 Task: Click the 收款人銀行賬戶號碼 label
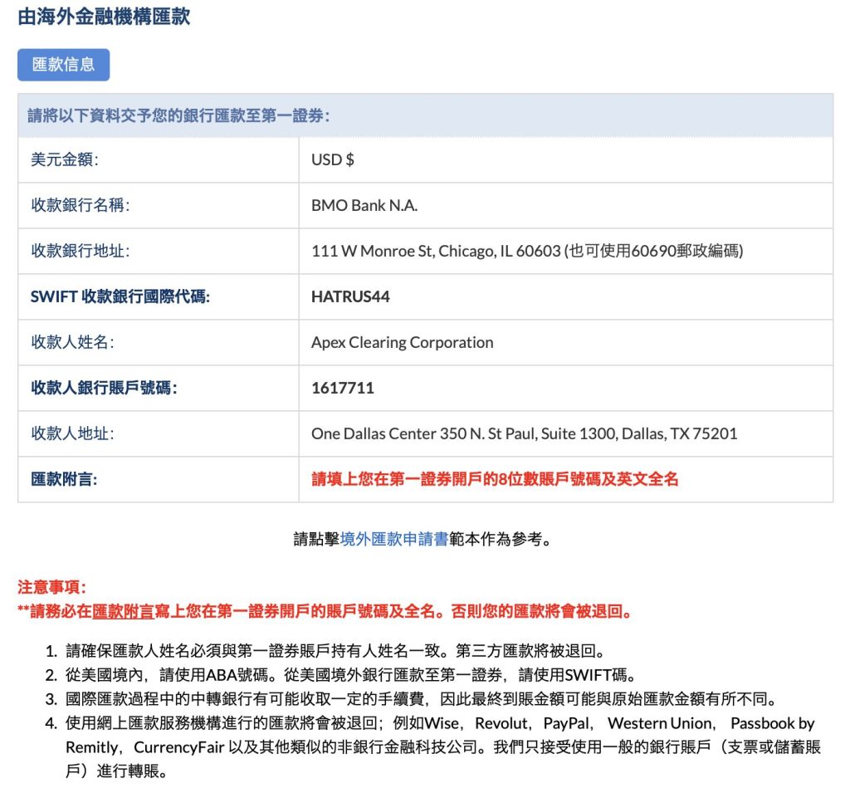pyautogui.click(x=104, y=388)
